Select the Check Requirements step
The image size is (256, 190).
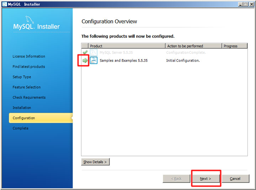[x=29, y=97]
